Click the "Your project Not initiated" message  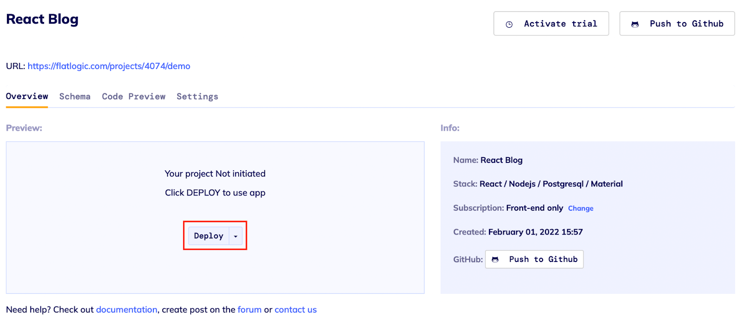(x=215, y=174)
